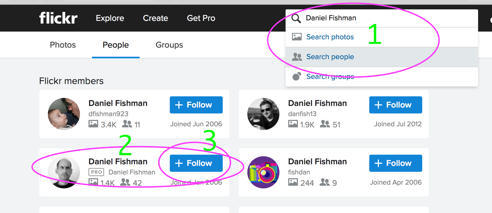492x213 pixels.
Task: Click the people icon beside Search people
Action: [x=297, y=57]
